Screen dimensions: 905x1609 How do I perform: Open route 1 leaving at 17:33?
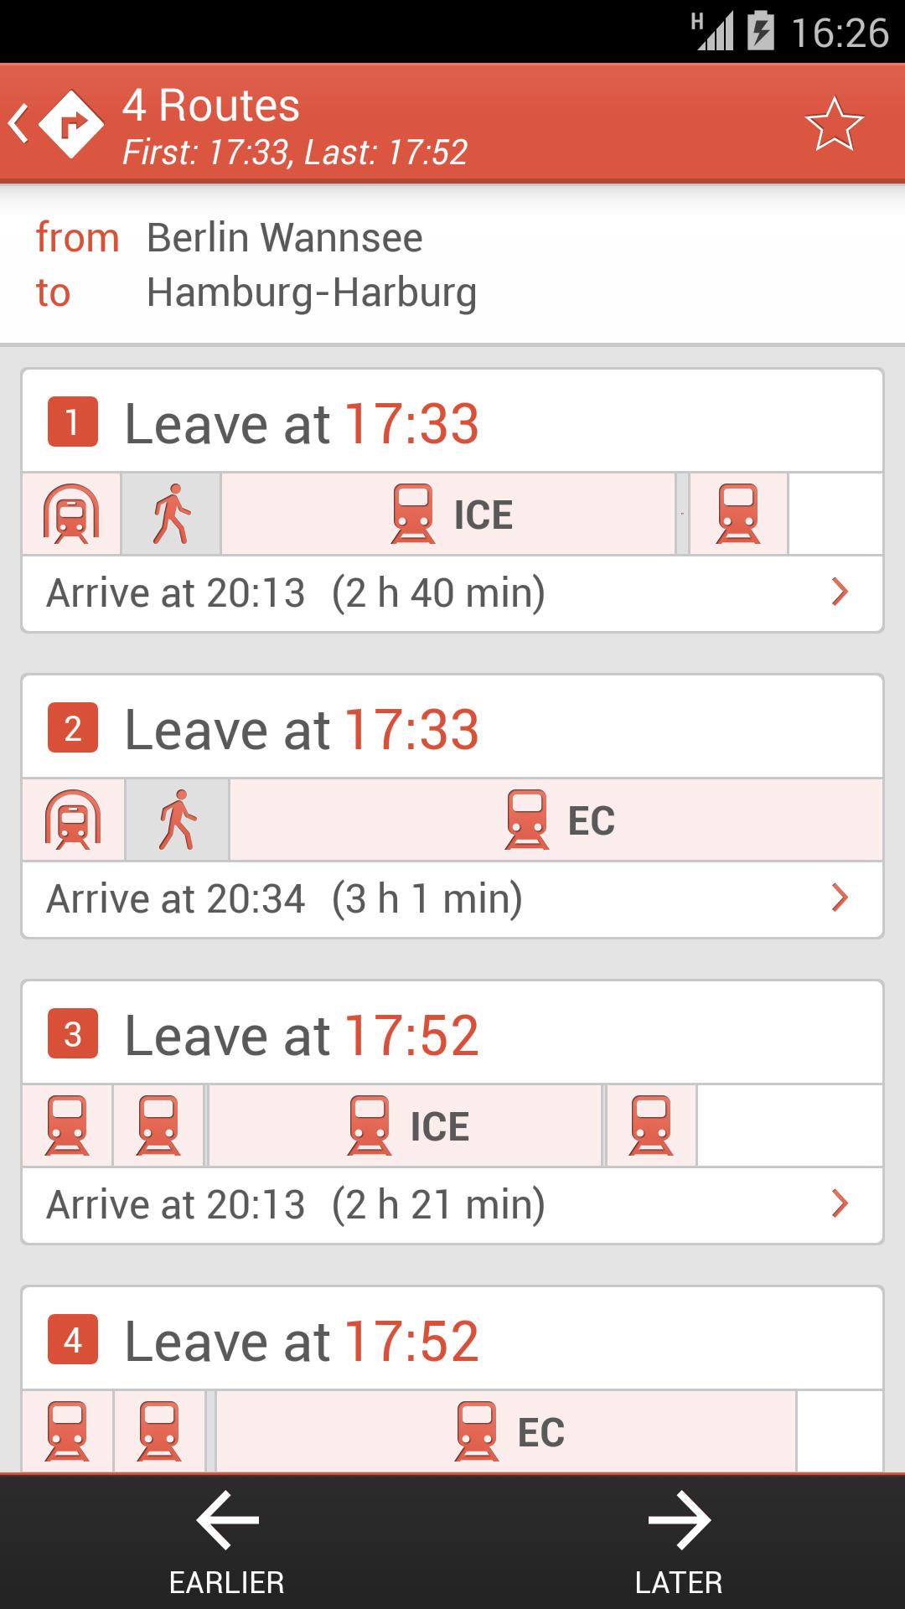[302, 423]
